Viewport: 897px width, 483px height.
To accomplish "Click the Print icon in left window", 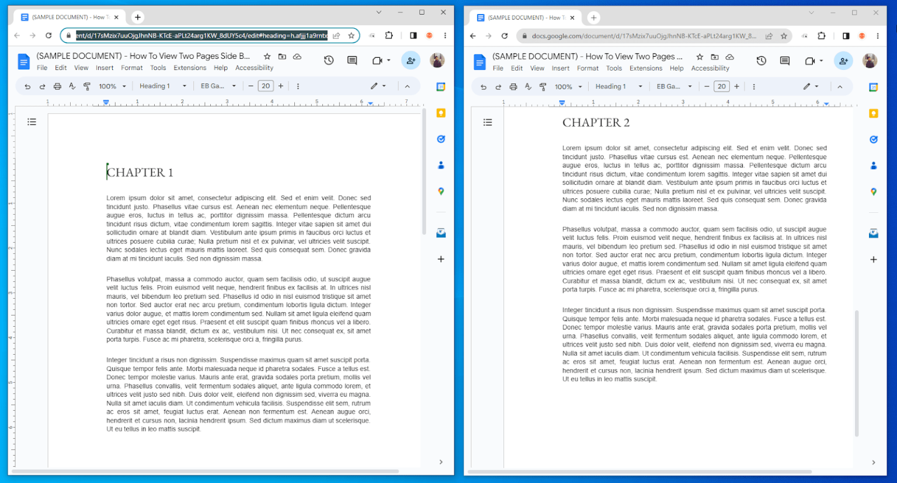I will (x=57, y=86).
